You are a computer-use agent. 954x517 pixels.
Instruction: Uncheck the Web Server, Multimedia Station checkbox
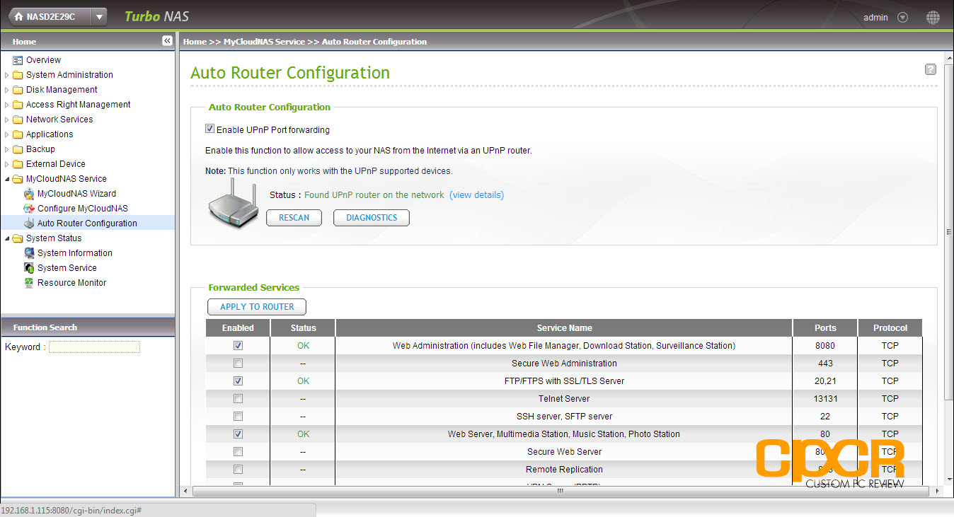pos(238,434)
